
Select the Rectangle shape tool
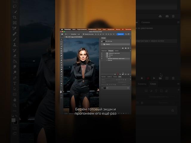(61, 81)
